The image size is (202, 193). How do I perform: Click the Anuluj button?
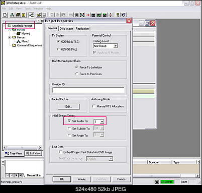[81, 179]
